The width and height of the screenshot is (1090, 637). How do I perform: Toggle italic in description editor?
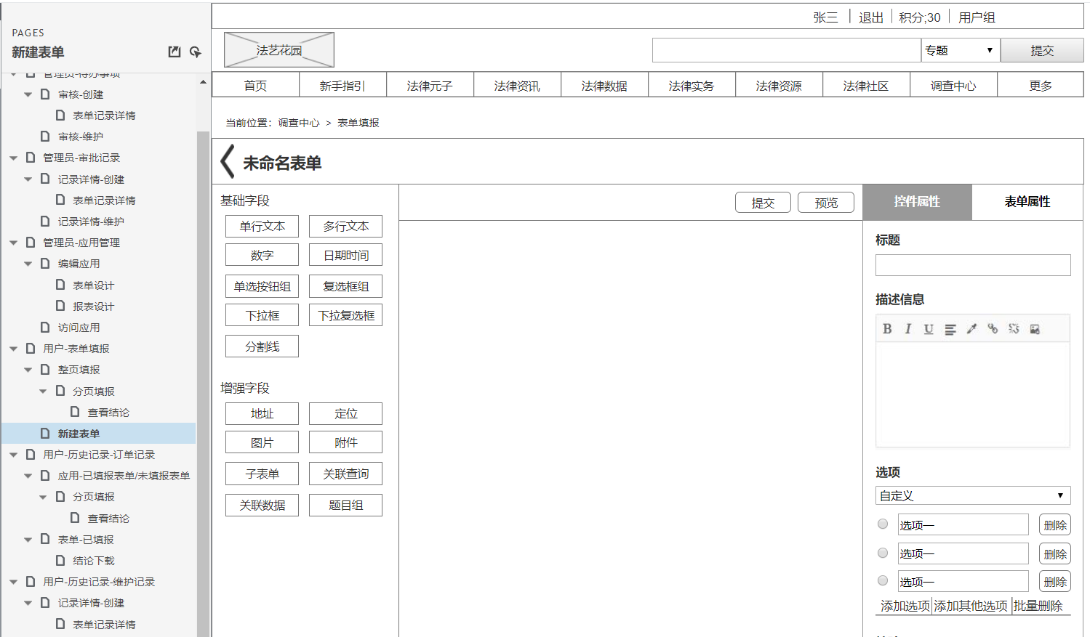pos(907,329)
